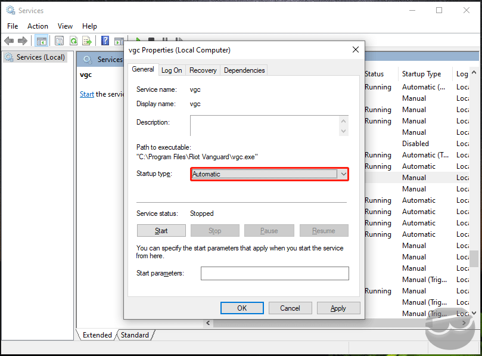The image size is (482, 356).
Task: Sort by the Startup Type column header
Action: point(421,74)
